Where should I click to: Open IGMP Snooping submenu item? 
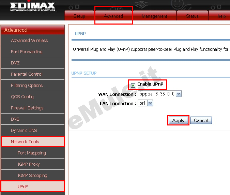click(x=33, y=176)
